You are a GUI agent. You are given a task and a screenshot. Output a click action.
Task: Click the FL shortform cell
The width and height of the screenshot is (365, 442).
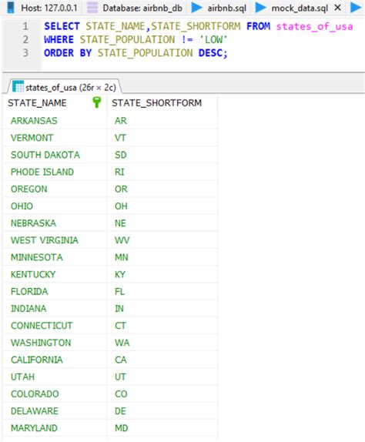pyautogui.click(x=162, y=292)
